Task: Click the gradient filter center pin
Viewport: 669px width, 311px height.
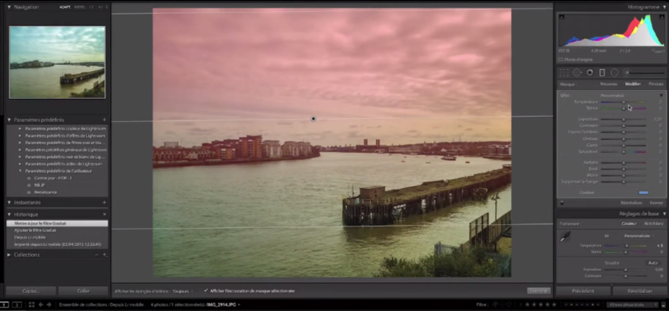Action: point(313,118)
